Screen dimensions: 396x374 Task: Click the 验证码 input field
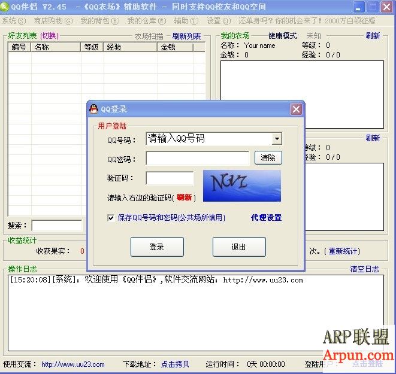click(170, 178)
